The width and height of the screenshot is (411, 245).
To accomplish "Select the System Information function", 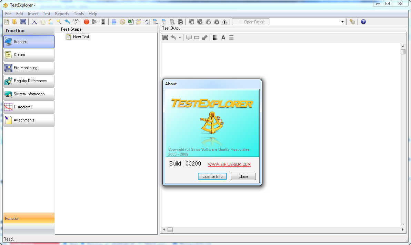I will [x=29, y=94].
